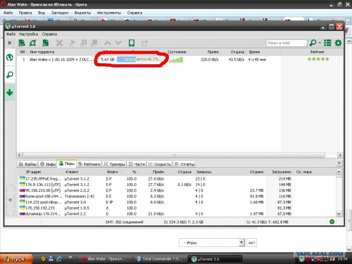This screenshot has height=264, width=352.
Task: Click the µTorrent logo sidebar icon
Action: point(10,57)
